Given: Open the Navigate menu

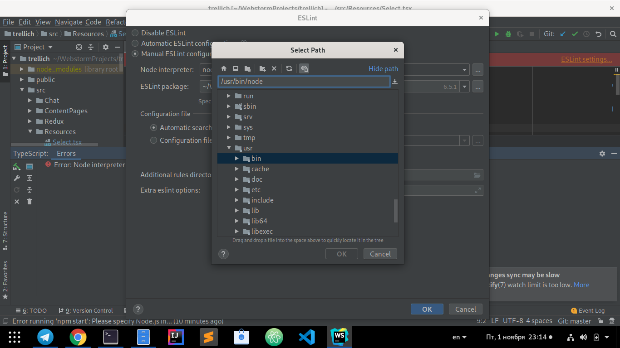Looking at the screenshot, I should (69, 22).
